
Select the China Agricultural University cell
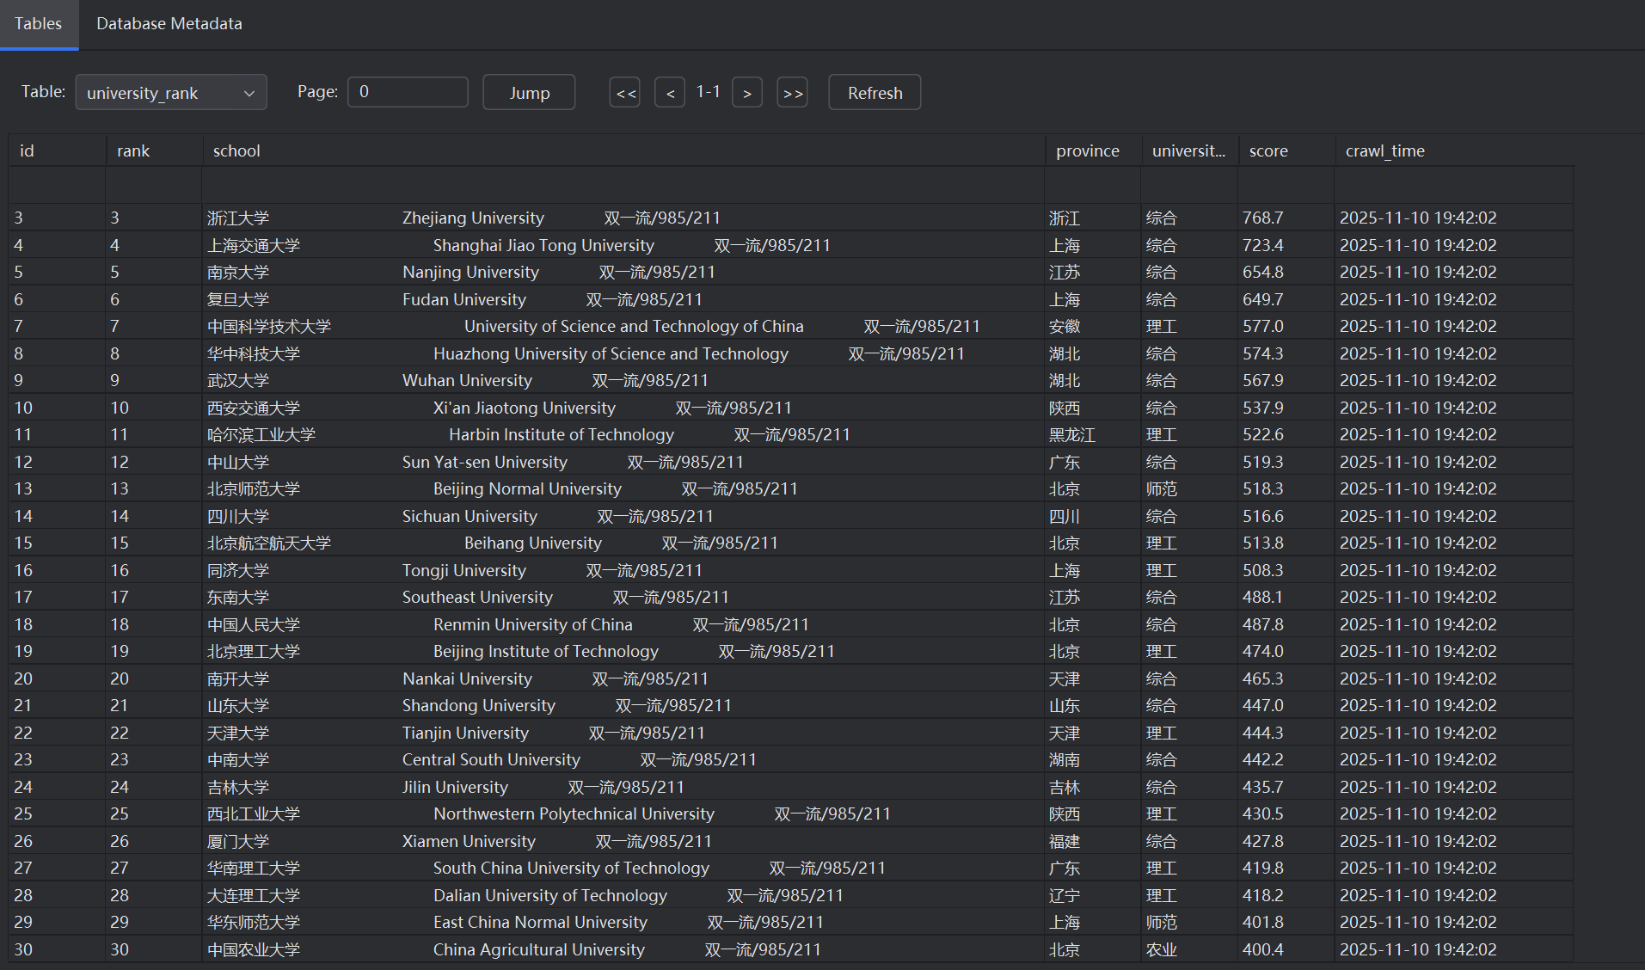click(x=623, y=949)
